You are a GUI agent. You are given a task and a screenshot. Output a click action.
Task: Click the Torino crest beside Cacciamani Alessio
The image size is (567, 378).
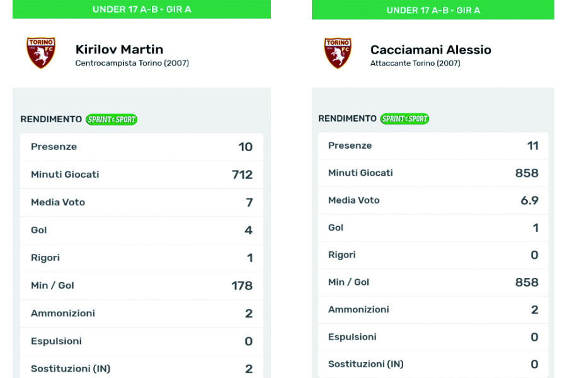pyautogui.click(x=338, y=53)
